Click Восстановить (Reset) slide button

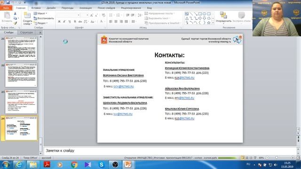tap(44, 18)
